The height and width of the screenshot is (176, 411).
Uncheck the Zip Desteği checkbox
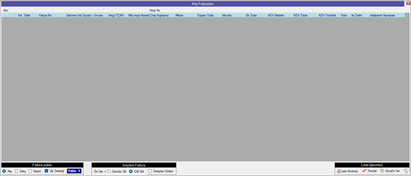(47, 171)
